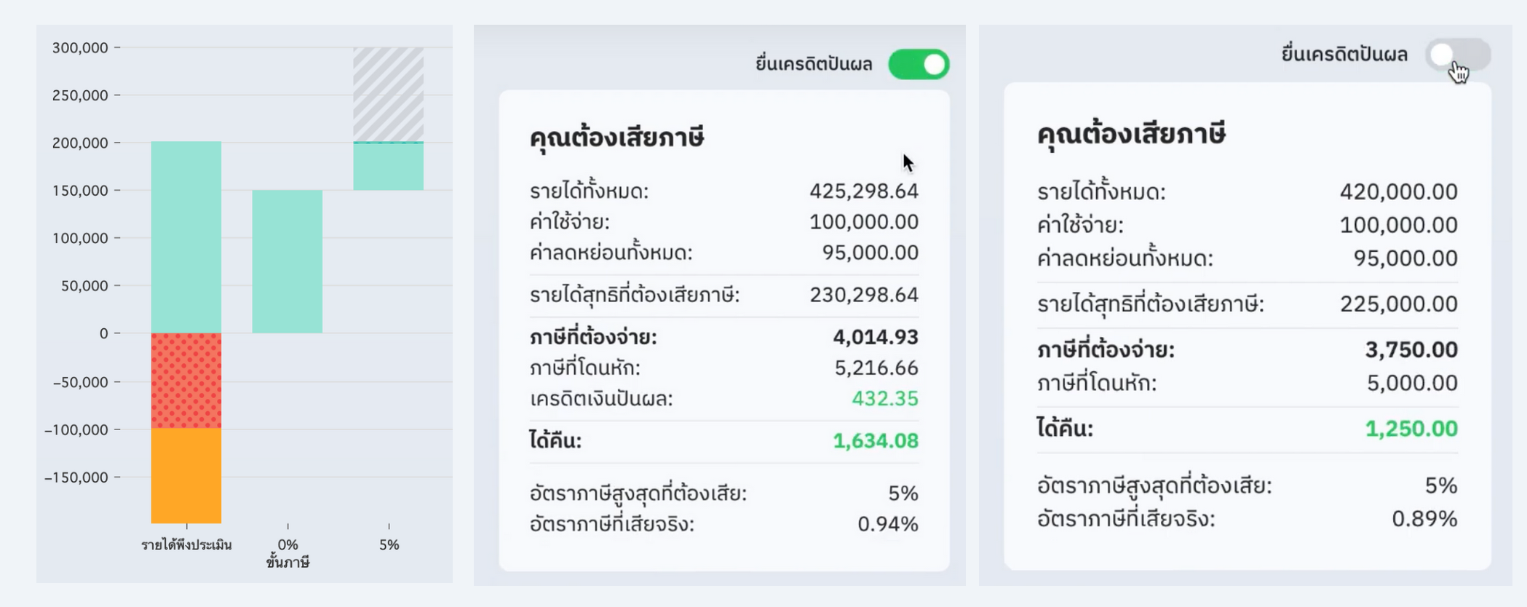Click total income value 420,000.00
The height and width of the screenshot is (607, 1527).
click(1397, 192)
